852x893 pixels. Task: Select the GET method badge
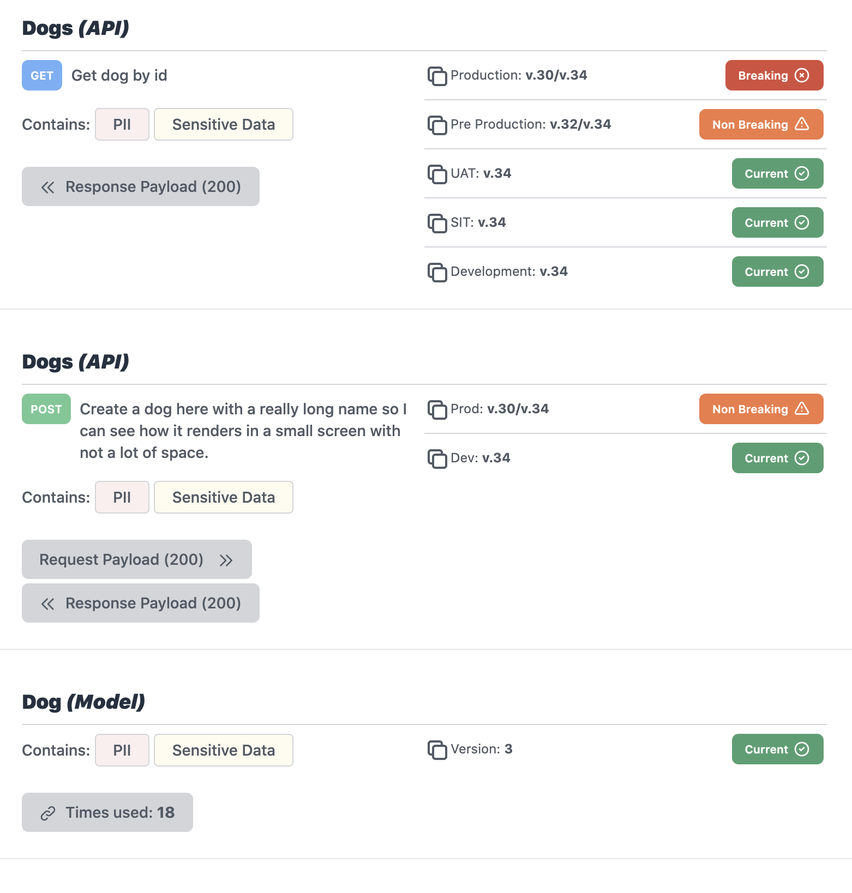tap(41, 75)
